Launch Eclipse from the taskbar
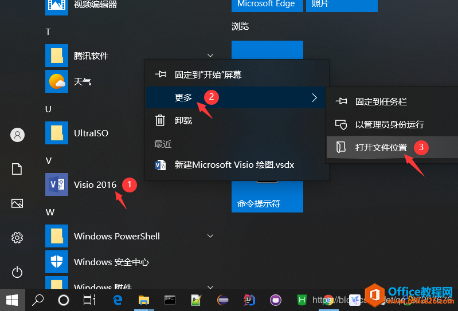Image resolution: width=458 pixels, height=311 pixels. [223, 300]
